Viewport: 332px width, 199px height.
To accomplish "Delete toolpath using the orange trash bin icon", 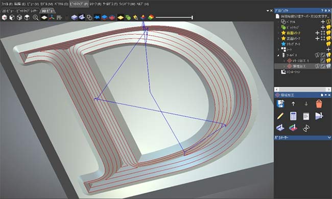I will 319,104.
